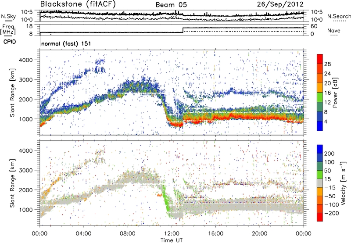Viewport: 351px width, 243px height.
Task: Click the left '10^5' noise scale value
Action: click(x=27, y=12)
